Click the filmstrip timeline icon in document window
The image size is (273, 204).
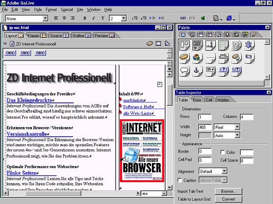point(158,44)
